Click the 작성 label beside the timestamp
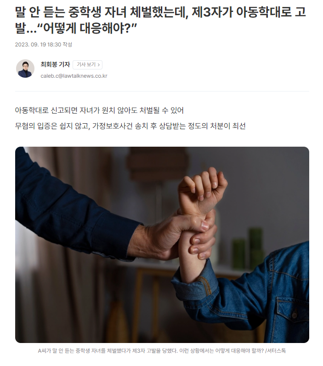323x366 pixels. point(68,44)
